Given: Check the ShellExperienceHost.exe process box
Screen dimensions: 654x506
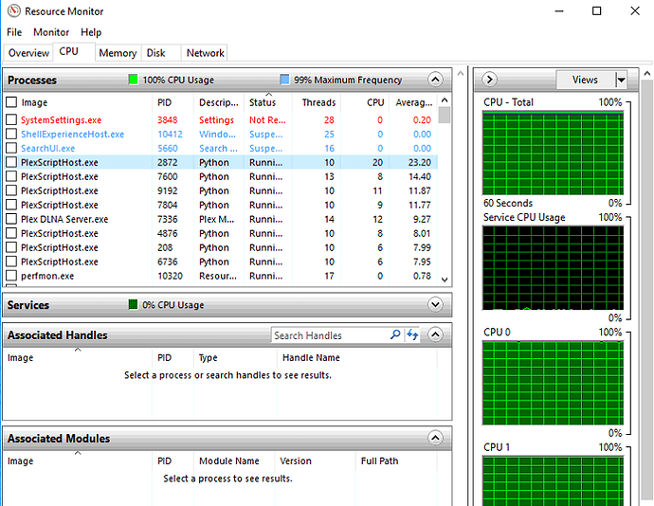Looking at the screenshot, I should (11, 134).
